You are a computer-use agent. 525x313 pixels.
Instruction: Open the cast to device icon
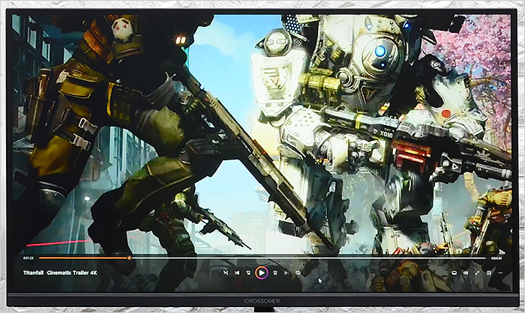point(489,273)
